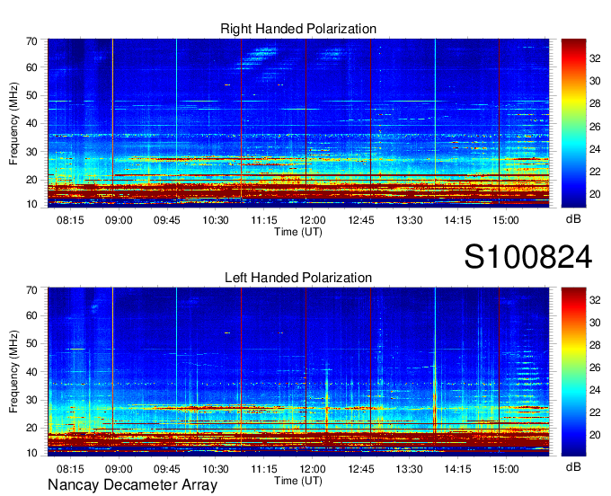Click "09:00" tick on Left Handed time axis
Image resolution: width=611 pixels, height=496 pixels.
tap(119, 469)
